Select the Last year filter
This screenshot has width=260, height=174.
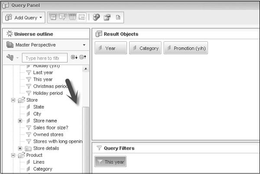point(43,72)
